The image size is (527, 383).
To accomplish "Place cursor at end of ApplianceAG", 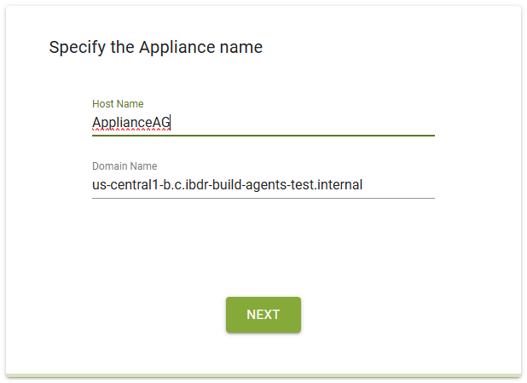I will click(x=171, y=123).
